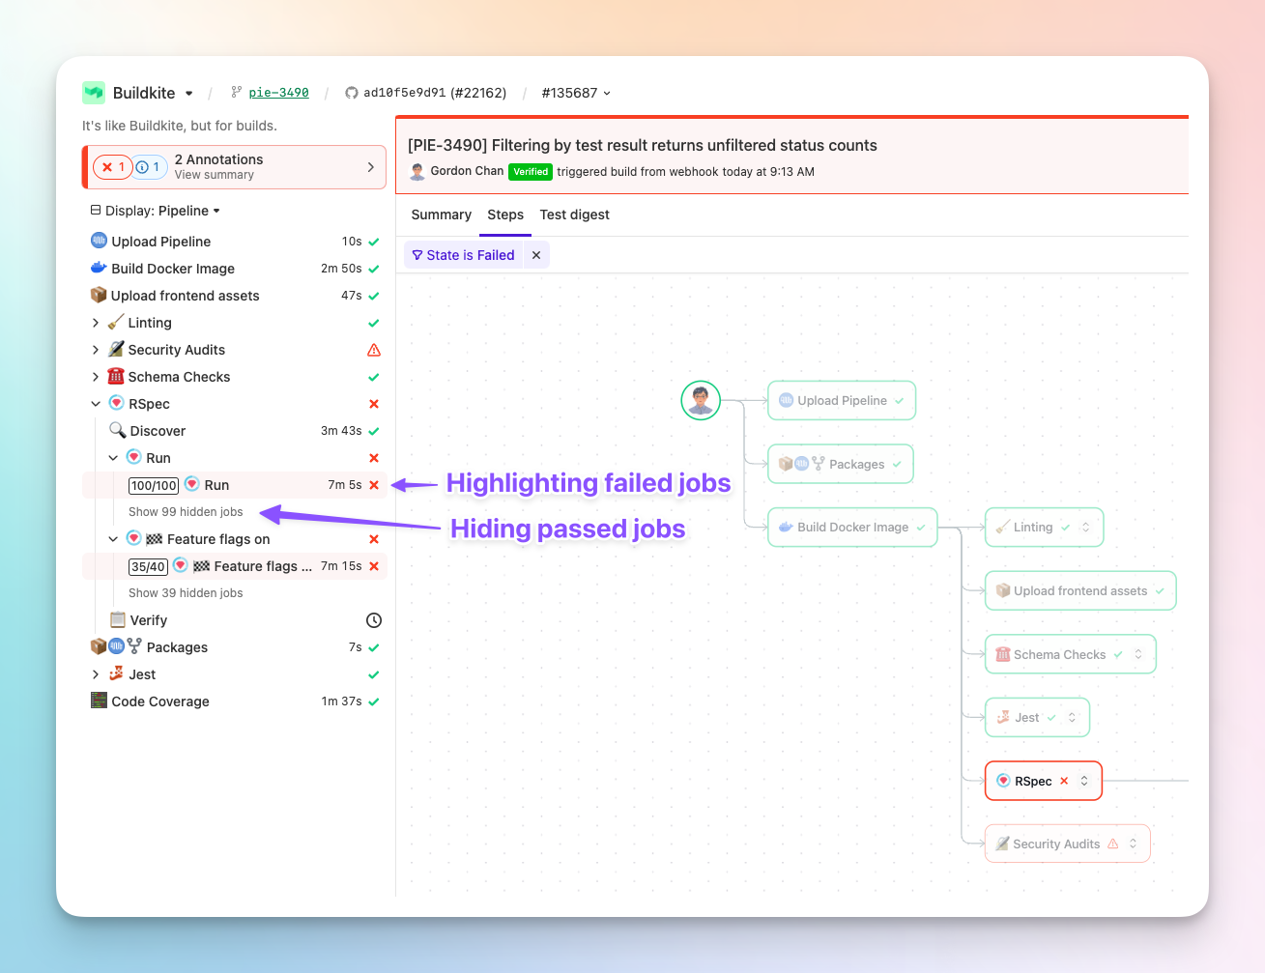Click View summary under 2 Annotations
Screen dimensions: 1265x973
(215, 175)
